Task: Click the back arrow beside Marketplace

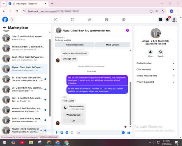Action: (x=4, y=28)
